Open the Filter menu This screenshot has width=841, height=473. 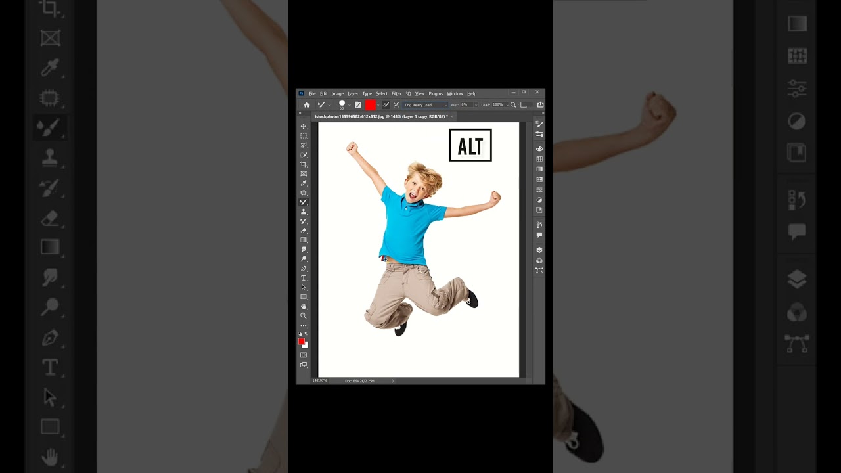coord(396,93)
